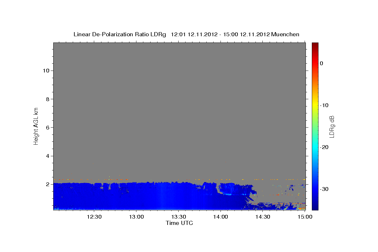Image resolution: width=378 pixels, height=252 pixels.
Task: Click the Time UTC axis title
Action: 179,223
